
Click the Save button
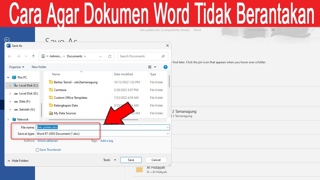(131, 160)
